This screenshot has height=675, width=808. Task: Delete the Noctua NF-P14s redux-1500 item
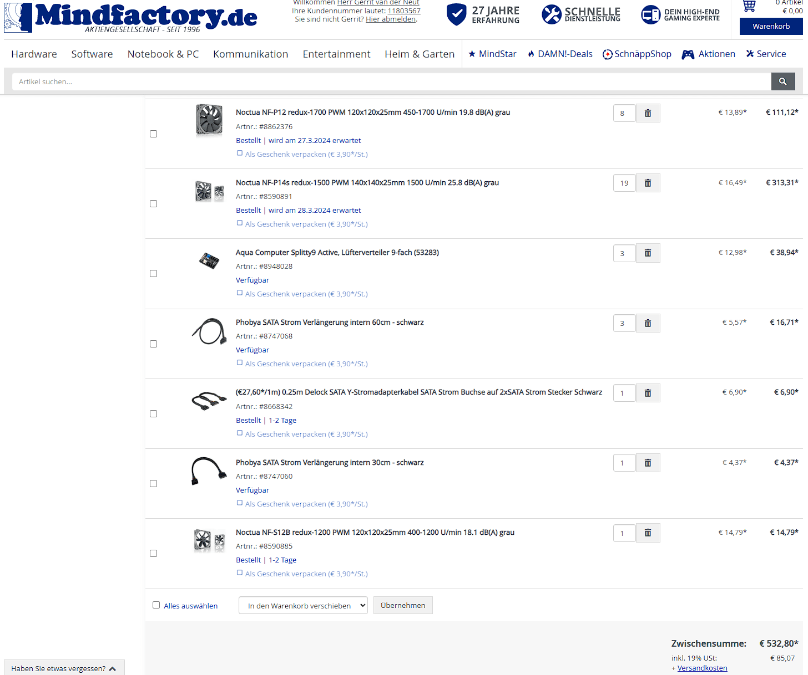pyautogui.click(x=648, y=183)
